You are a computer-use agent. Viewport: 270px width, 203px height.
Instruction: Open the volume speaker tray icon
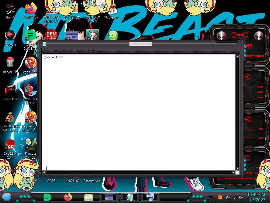pyautogui.click(x=240, y=197)
